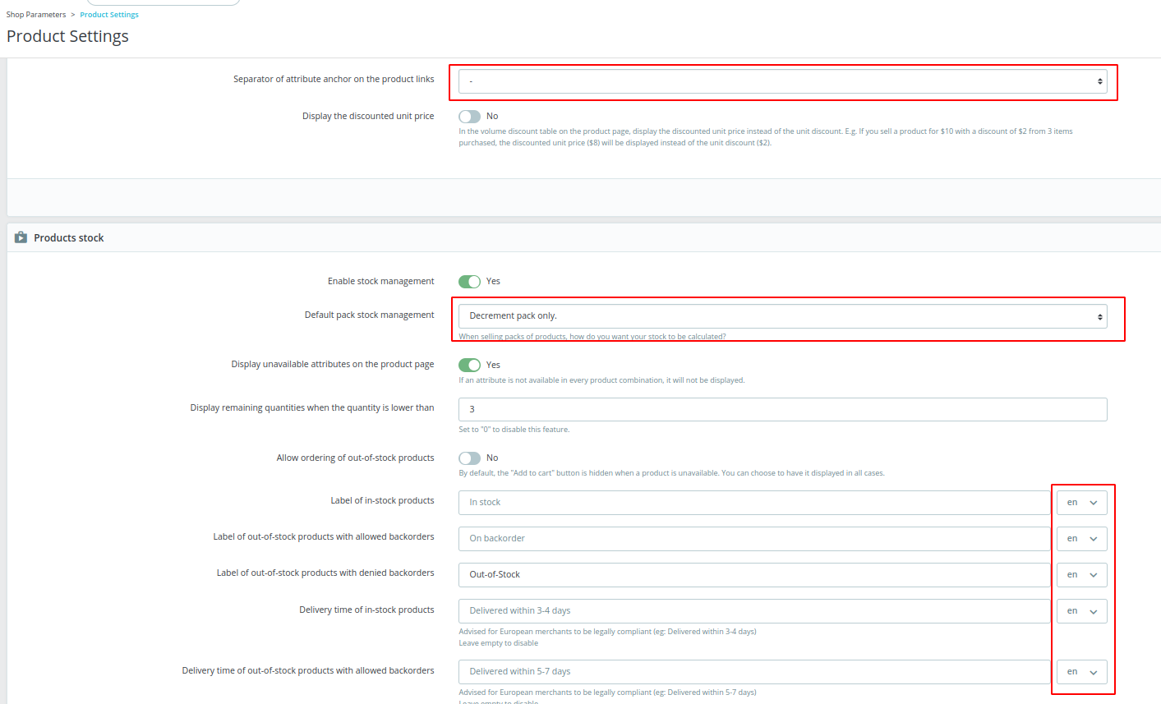
Task: Click the Delivered within 5-7 days field
Action: [x=754, y=672]
